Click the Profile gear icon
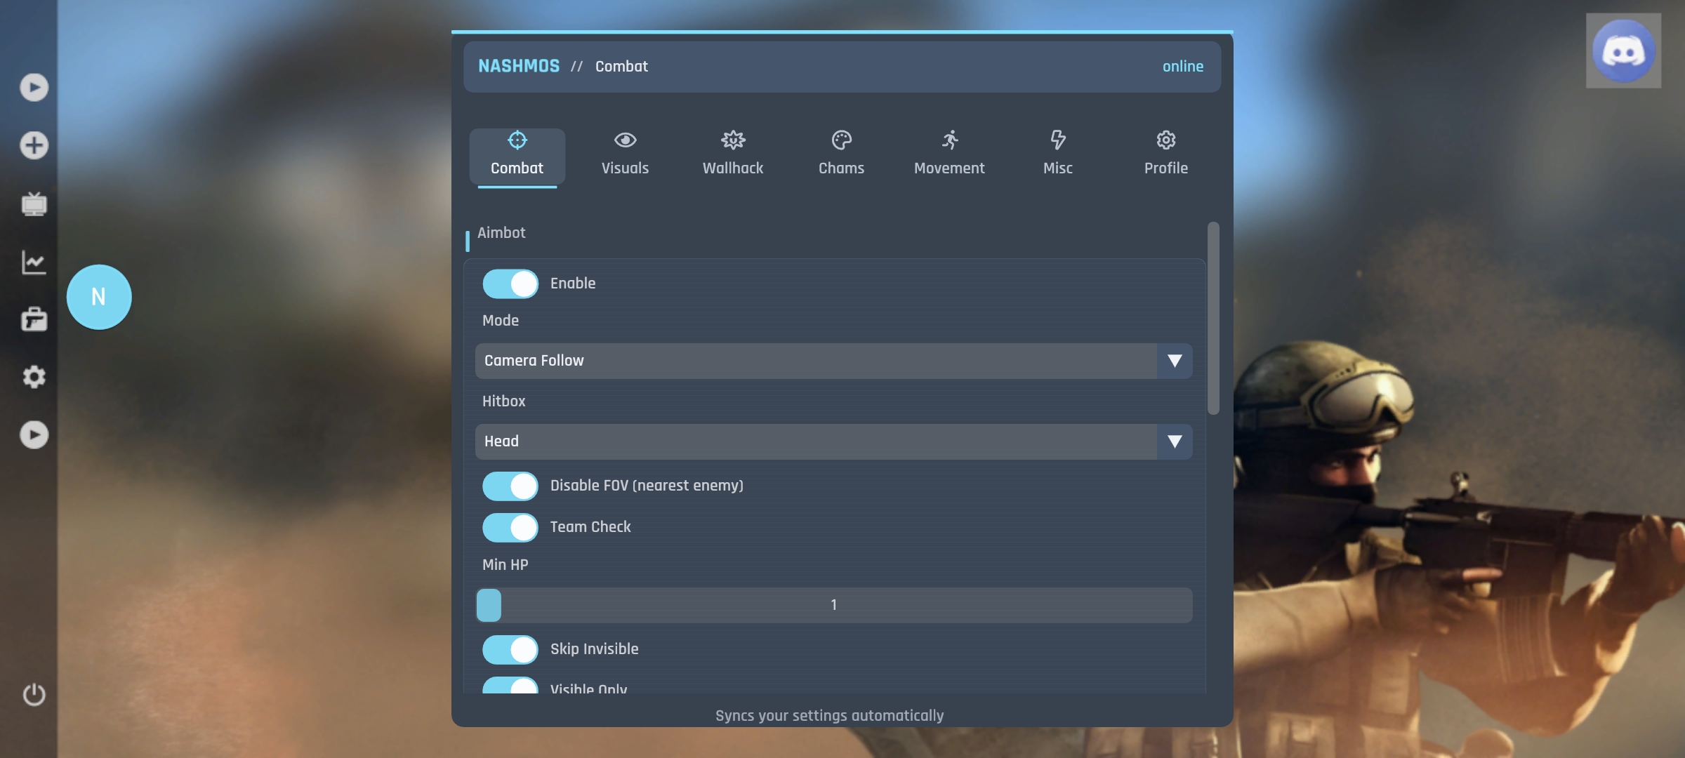Viewport: 1685px width, 758px height. [1166, 140]
